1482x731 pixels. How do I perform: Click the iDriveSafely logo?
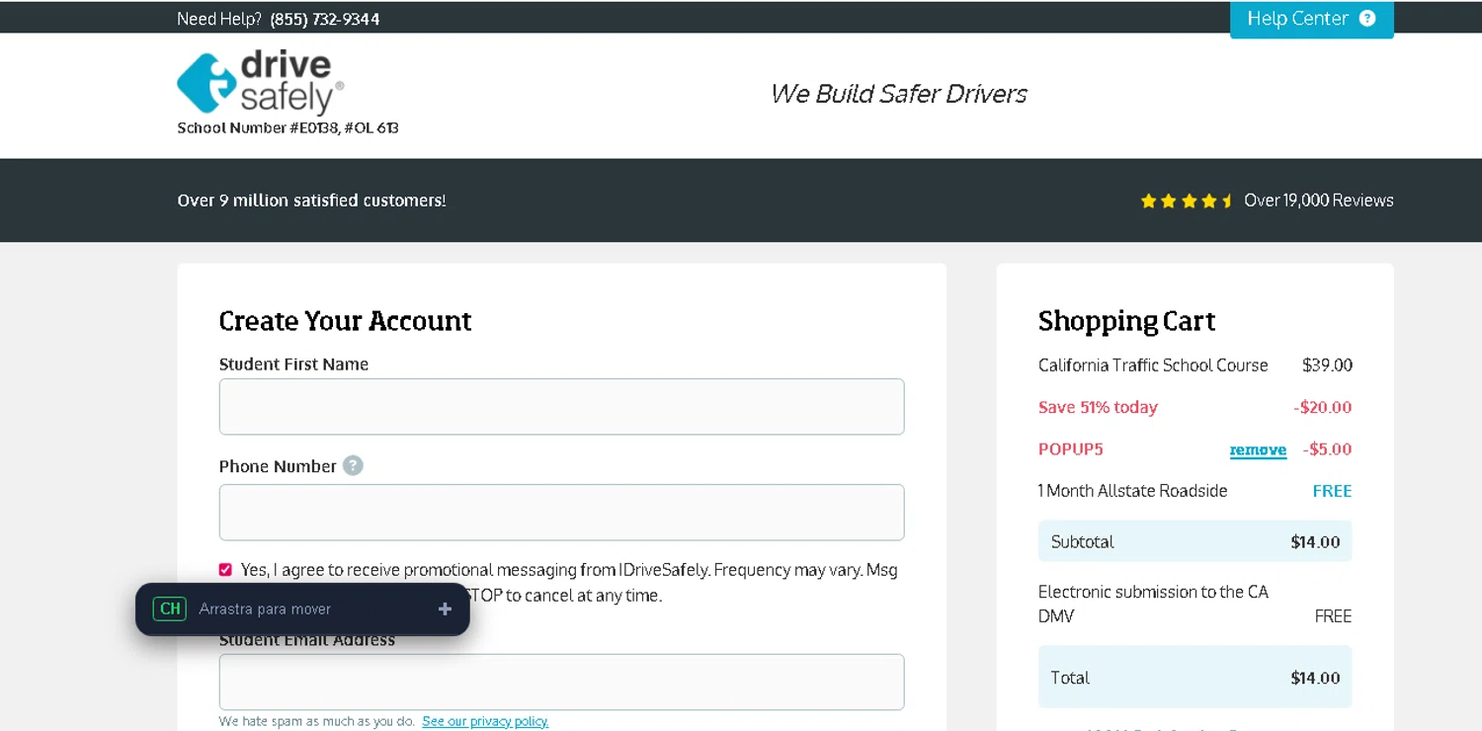(x=260, y=83)
